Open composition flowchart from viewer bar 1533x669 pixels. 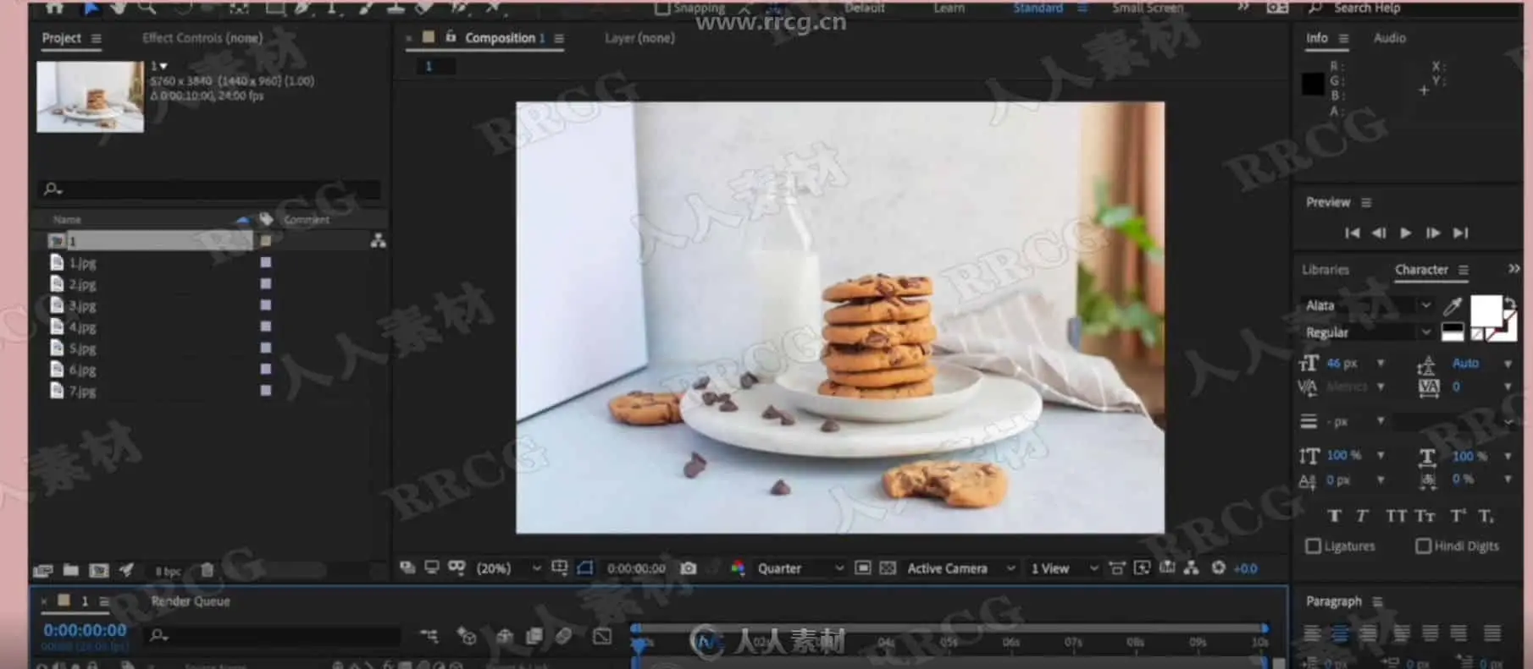(x=1192, y=568)
